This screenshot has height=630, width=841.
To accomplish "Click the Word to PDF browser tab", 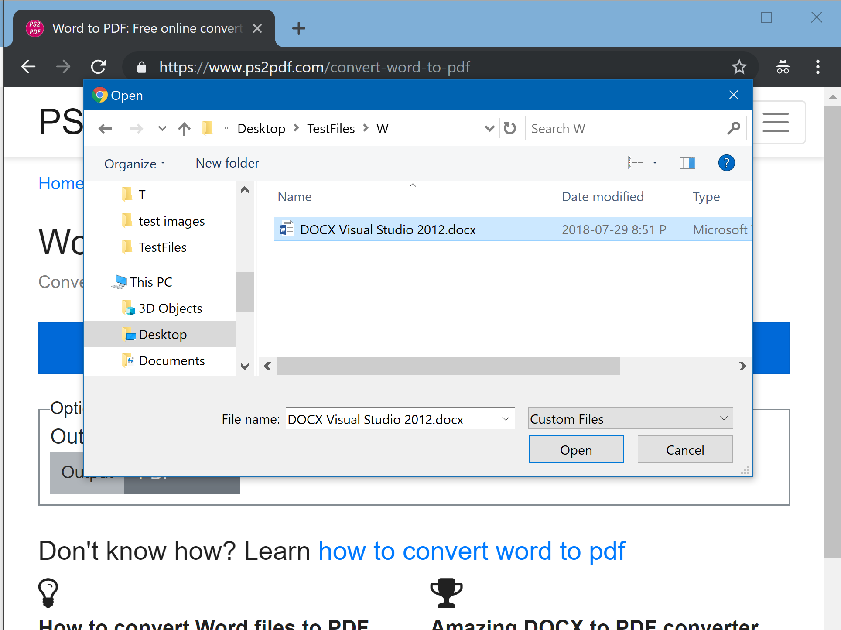I will click(144, 28).
